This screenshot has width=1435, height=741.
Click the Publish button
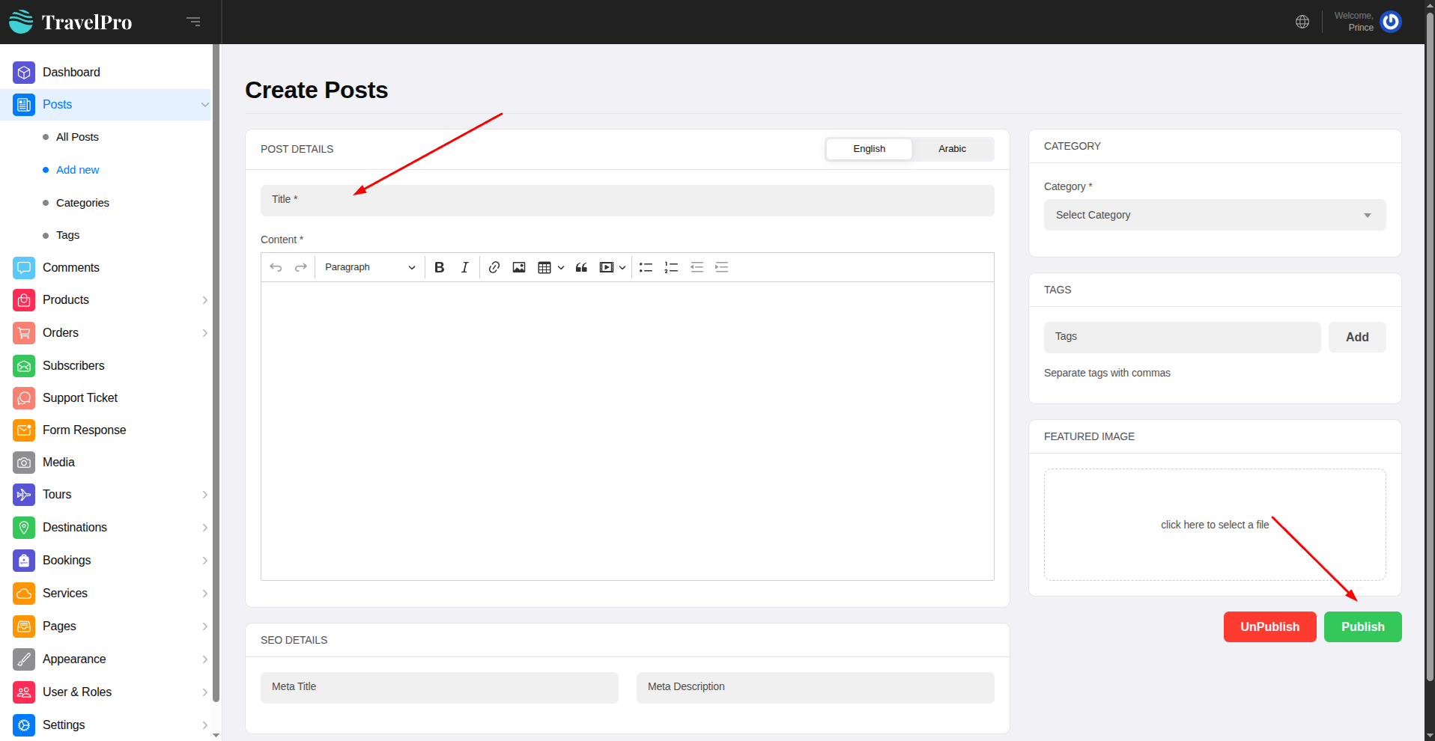tap(1362, 627)
